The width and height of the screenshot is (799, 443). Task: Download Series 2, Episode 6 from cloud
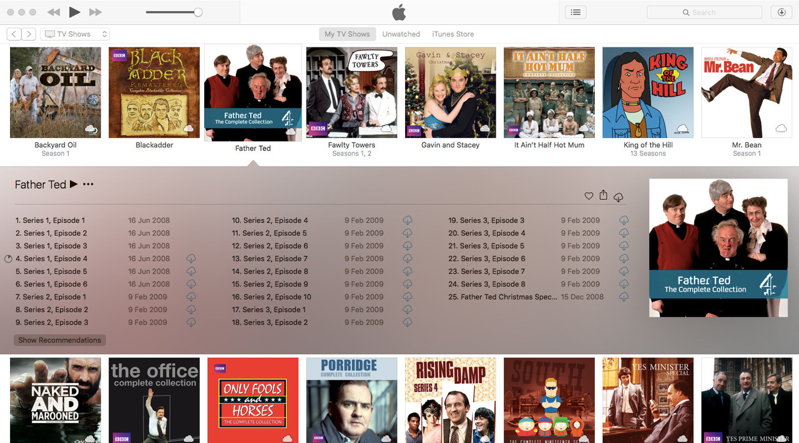tap(408, 246)
